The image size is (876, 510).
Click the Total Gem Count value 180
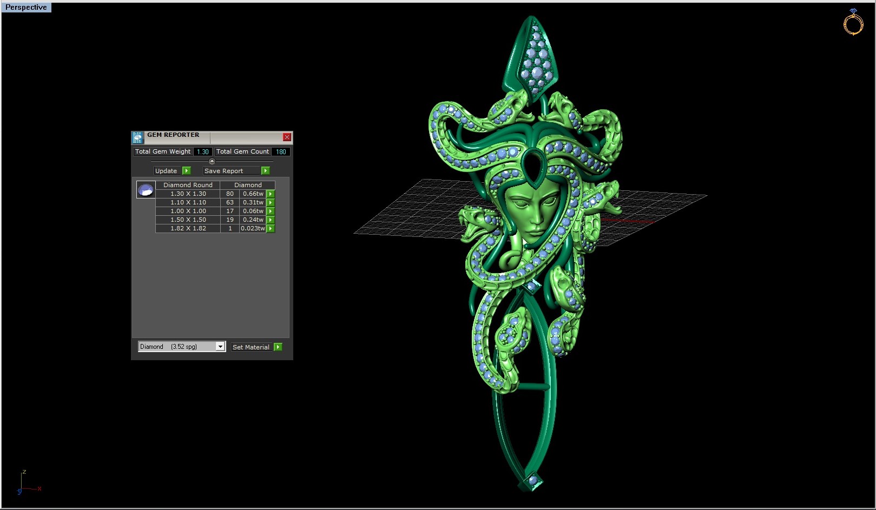tap(281, 152)
